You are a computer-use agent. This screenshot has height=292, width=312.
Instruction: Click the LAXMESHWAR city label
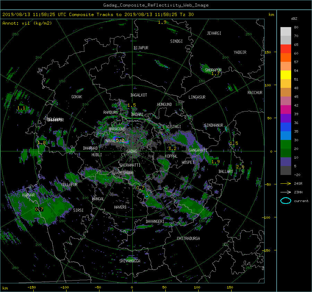[123, 173]
